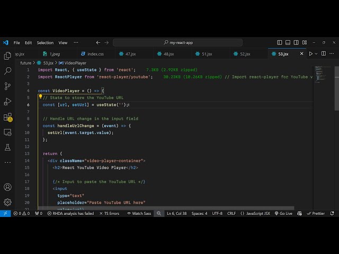Click Go Live in status bar

click(x=283, y=213)
